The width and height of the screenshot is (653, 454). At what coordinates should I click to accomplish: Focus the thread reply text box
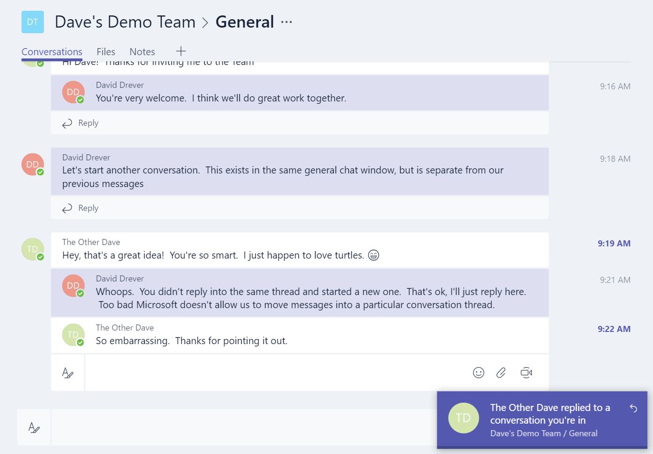click(276, 373)
